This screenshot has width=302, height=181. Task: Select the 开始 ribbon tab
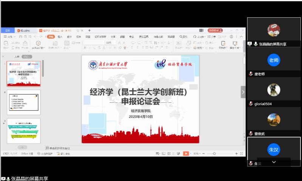pos(51,37)
